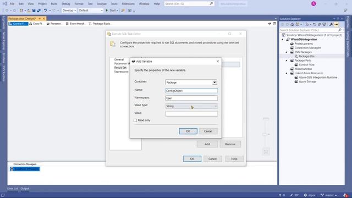Click the Save All icon in the toolbar
The image size is (352, 198).
(x=39, y=10)
